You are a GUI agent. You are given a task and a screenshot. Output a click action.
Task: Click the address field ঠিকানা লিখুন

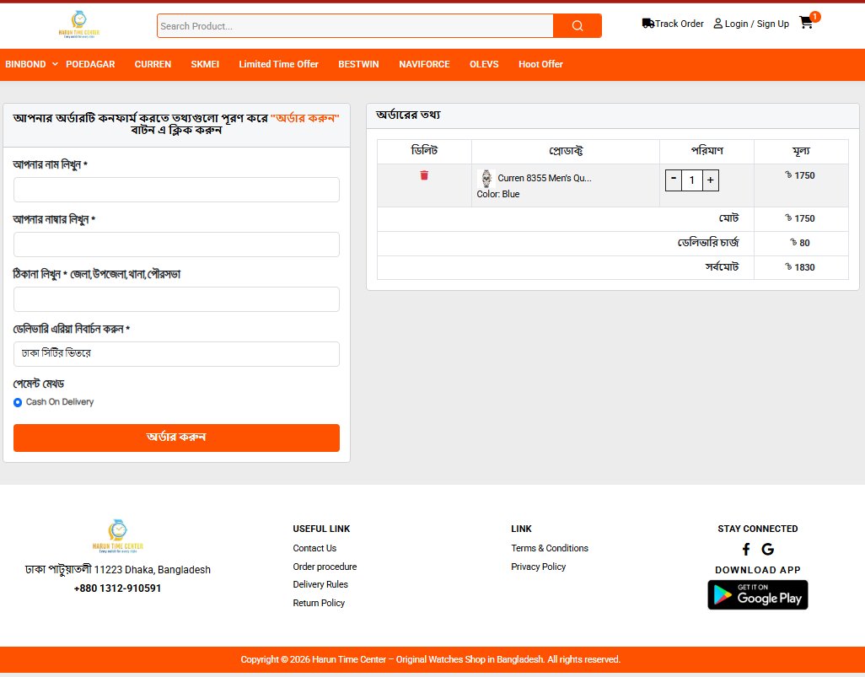click(176, 299)
